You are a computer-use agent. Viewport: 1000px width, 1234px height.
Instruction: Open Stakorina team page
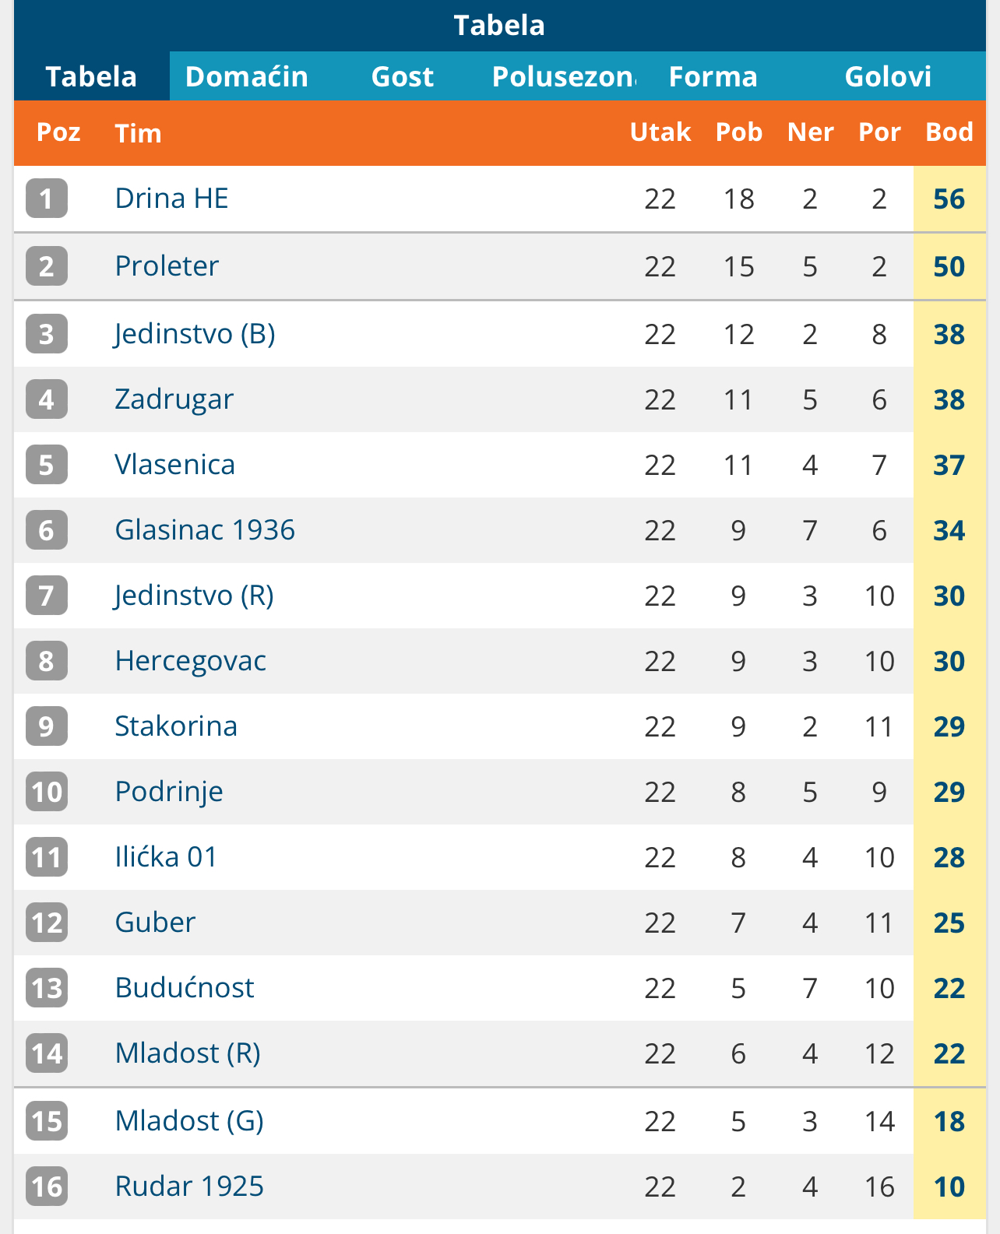176,726
